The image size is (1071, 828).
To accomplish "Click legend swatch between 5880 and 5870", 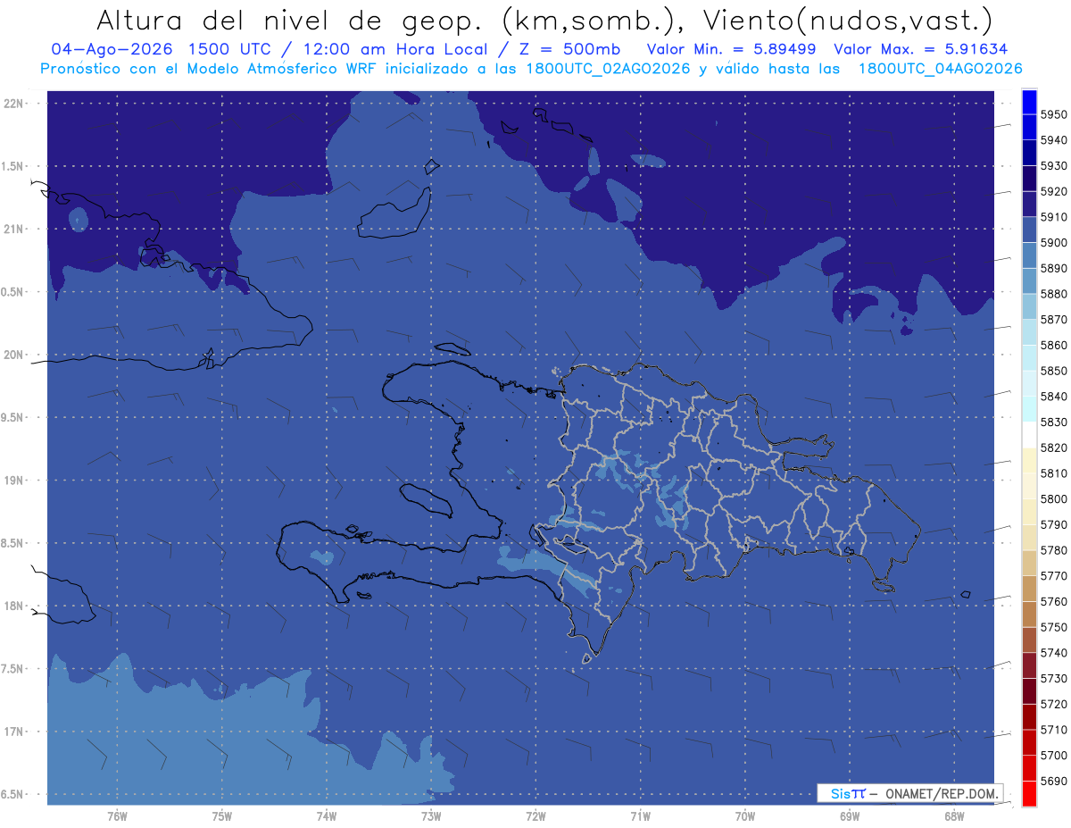I will [x=1028, y=306].
